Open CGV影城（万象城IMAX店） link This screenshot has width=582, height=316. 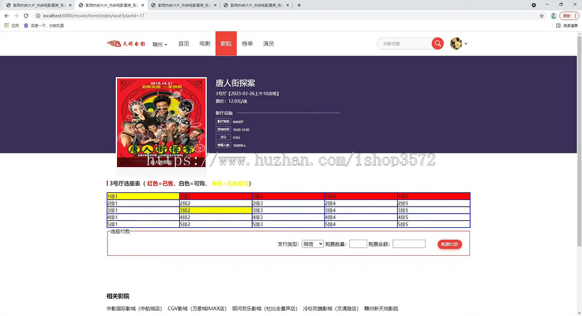pos(197,309)
